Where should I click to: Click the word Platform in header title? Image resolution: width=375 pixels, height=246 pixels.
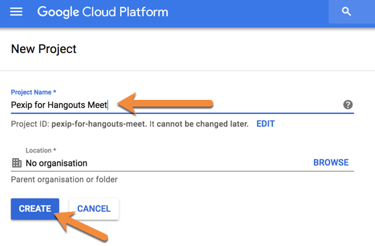click(144, 12)
